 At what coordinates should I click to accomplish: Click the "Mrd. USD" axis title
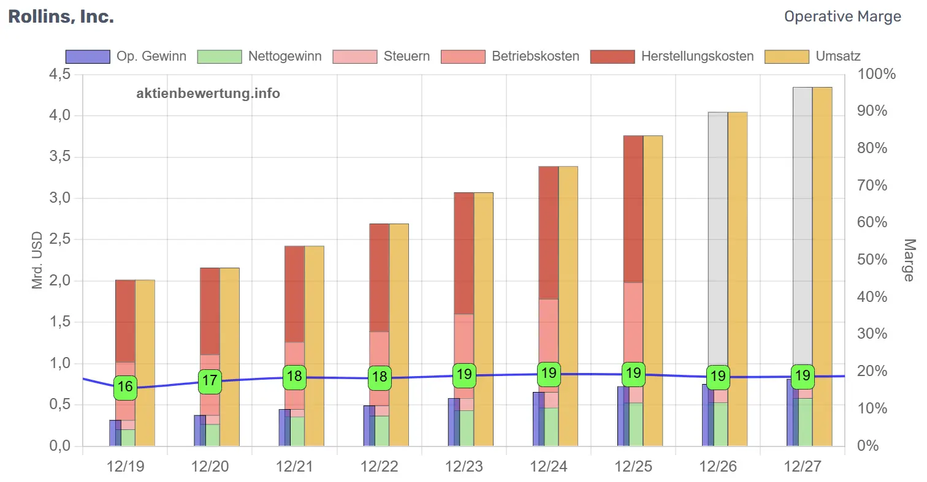coord(37,261)
